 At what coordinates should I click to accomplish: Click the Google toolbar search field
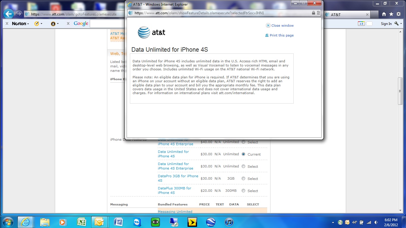click(x=107, y=24)
